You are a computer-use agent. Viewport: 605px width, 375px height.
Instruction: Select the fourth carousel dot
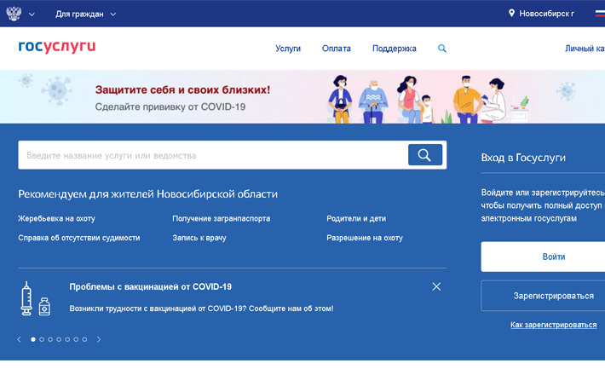(59, 339)
